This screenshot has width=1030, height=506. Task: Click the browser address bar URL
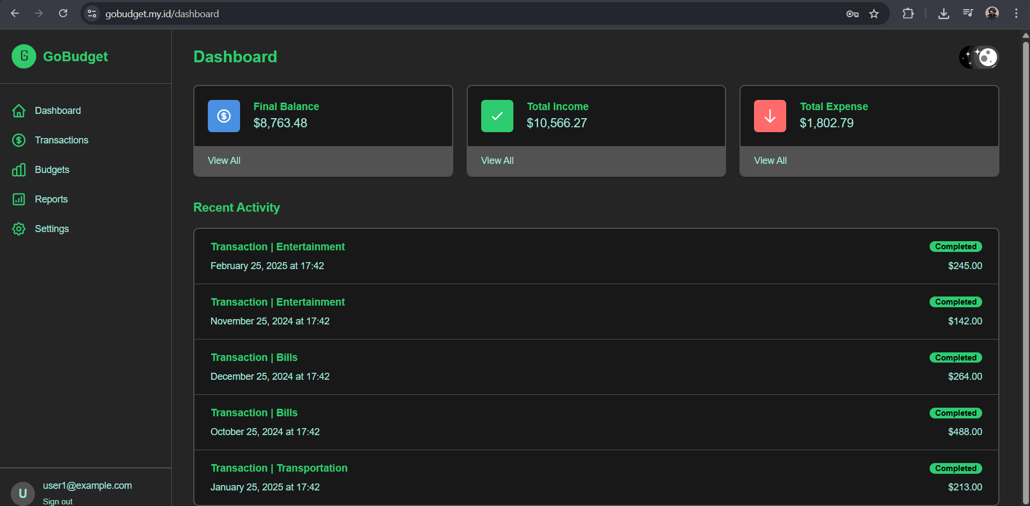[x=162, y=14]
